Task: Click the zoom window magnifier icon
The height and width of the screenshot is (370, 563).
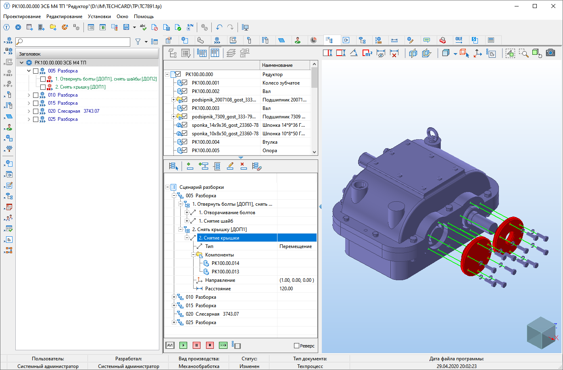Action: (x=523, y=53)
